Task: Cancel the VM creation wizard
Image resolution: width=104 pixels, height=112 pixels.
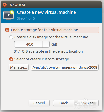Action: 39,103
